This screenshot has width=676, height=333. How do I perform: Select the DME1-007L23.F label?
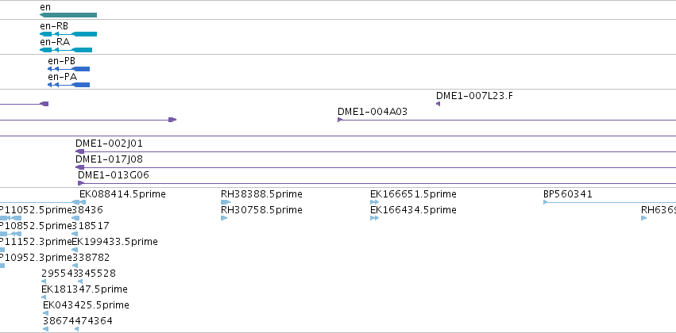pos(475,95)
